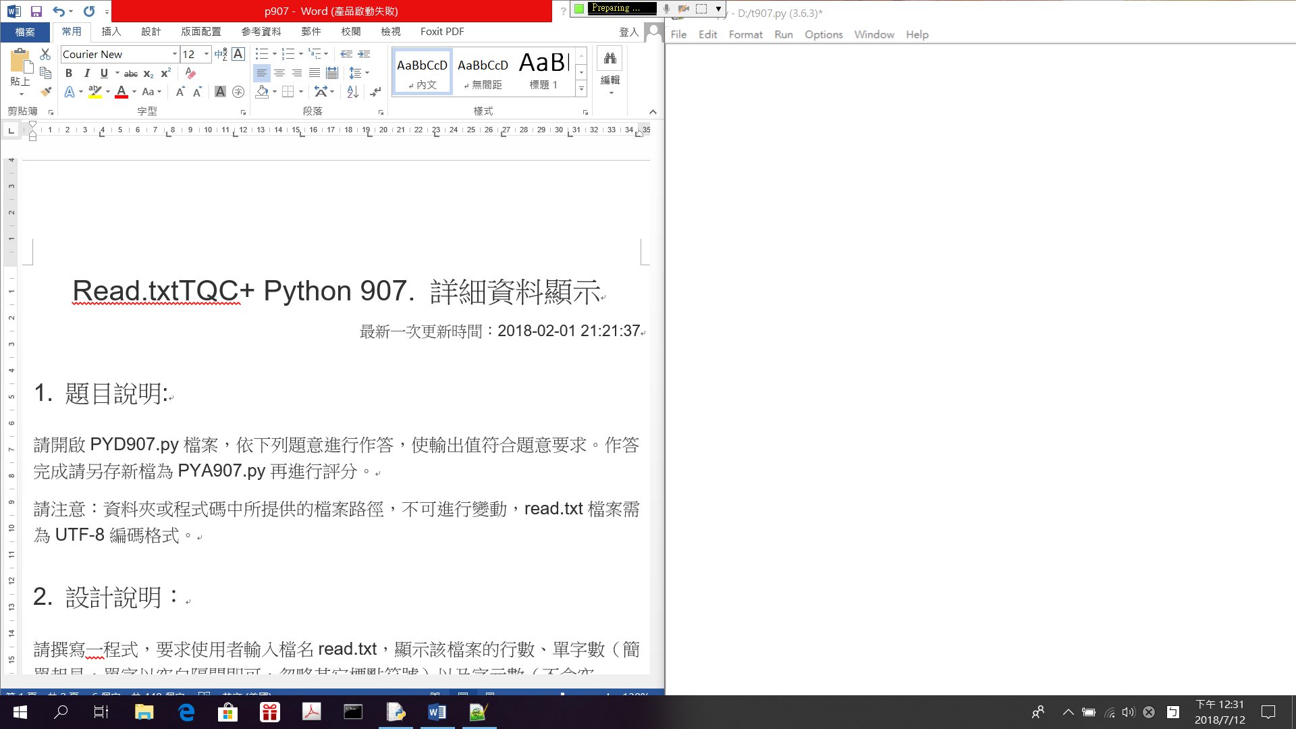Viewport: 1296px width, 729px height.
Task: Open the Font dialog launcher in 字型 group
Action: point(243,112)
